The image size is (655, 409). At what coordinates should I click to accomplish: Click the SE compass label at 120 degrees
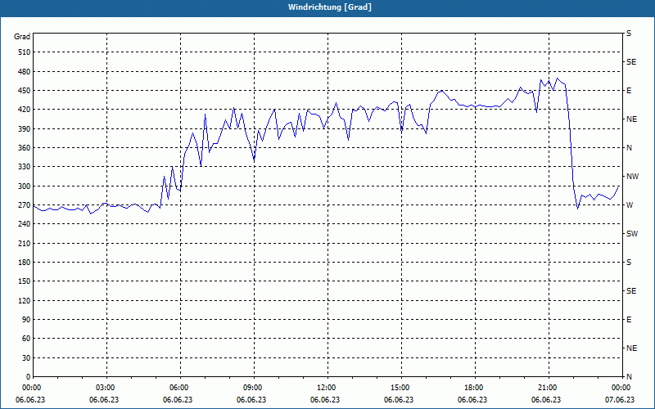[631, 291]
